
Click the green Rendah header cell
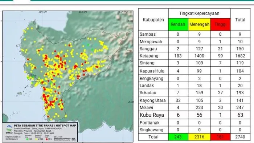click(178, 24)
